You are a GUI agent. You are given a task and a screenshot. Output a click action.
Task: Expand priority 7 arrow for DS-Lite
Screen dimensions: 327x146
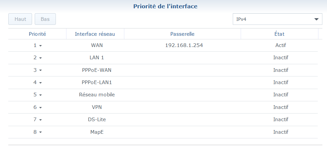point(40,120)
